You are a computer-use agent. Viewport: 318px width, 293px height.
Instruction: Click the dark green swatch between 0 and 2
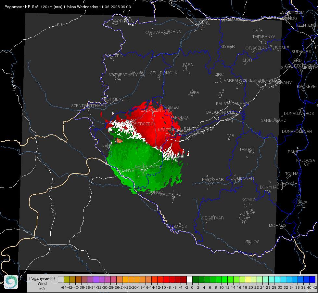[x=195, y=279]
